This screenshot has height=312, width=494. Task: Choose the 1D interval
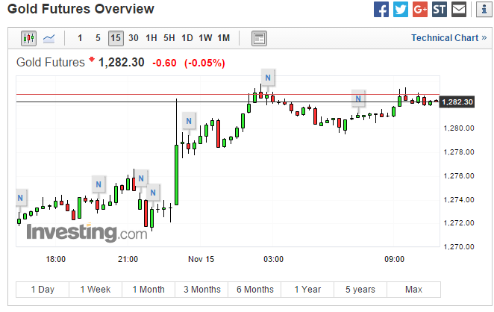point(187,38)
